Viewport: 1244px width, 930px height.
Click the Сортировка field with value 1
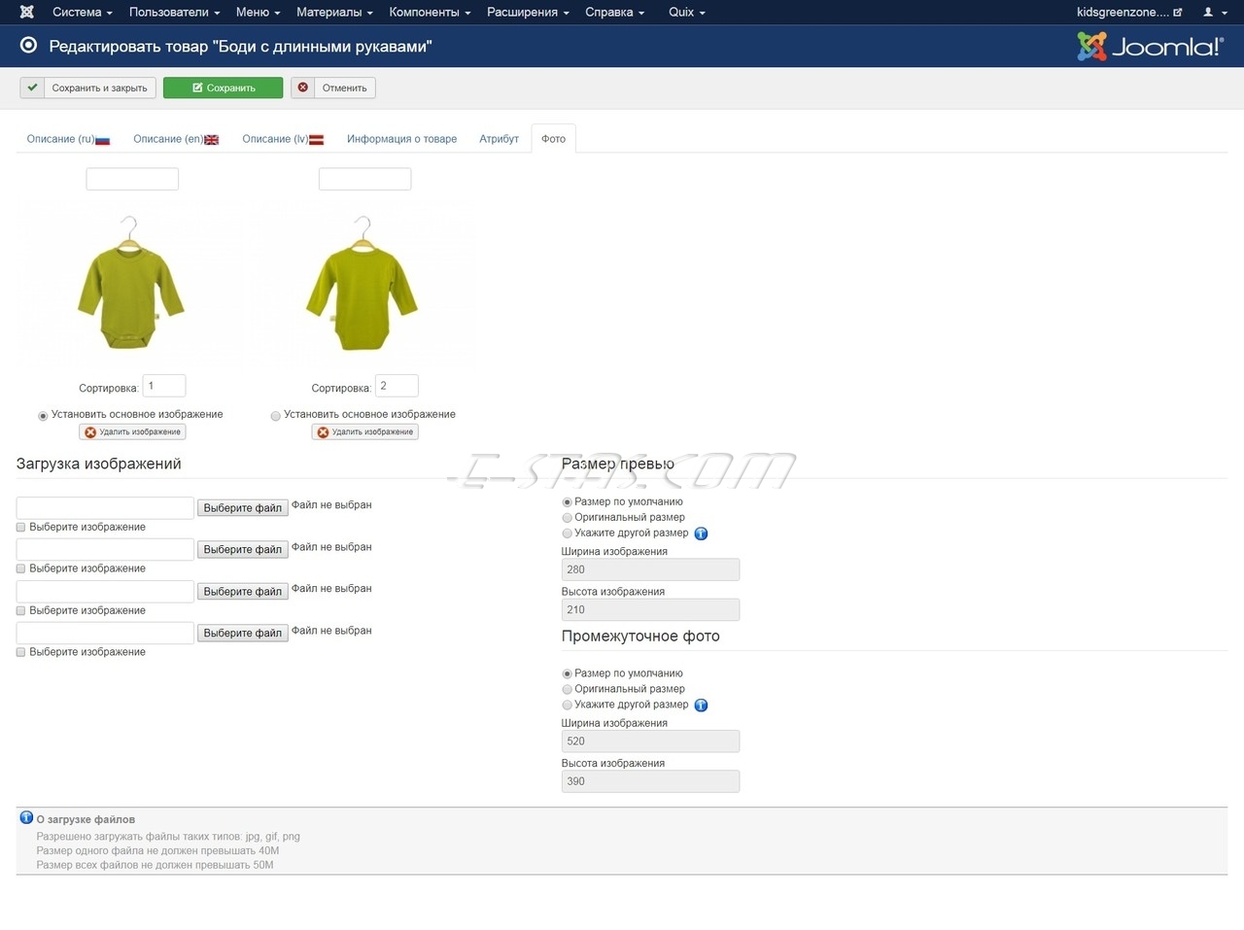point(164,386)
